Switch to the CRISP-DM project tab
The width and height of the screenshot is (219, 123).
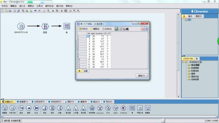click(x=188, y=59)
